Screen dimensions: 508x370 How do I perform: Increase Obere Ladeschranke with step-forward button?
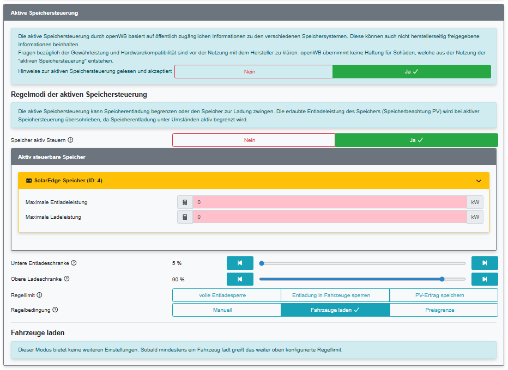click(485, 279)
